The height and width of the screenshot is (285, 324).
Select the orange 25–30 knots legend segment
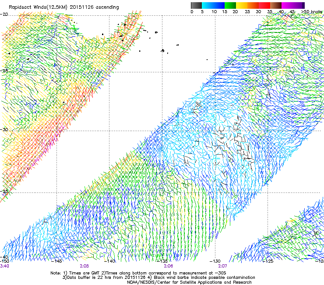pos(253,5)
